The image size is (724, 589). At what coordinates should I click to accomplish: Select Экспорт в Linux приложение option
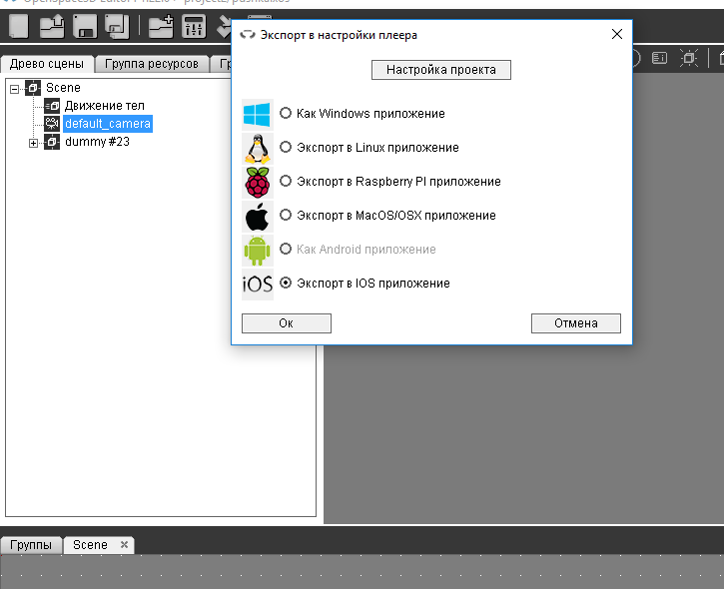point(286,147)
